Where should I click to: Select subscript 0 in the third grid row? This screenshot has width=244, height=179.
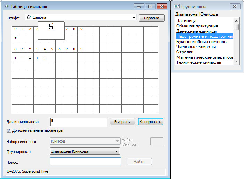click(x=15, y=48)
